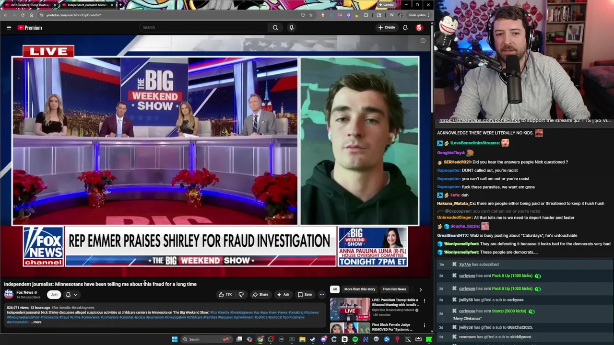This screenshot has width=614, height=345.
Task: Reload the page in Chrome
Action: click(23, 15)
